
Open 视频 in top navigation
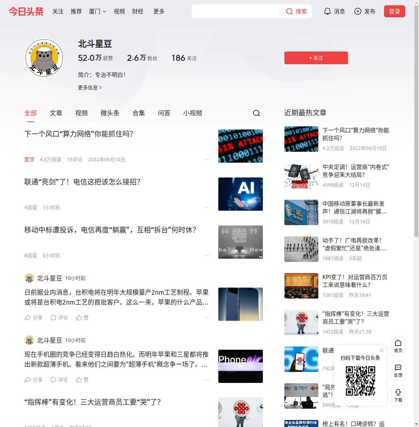point(119,11)
